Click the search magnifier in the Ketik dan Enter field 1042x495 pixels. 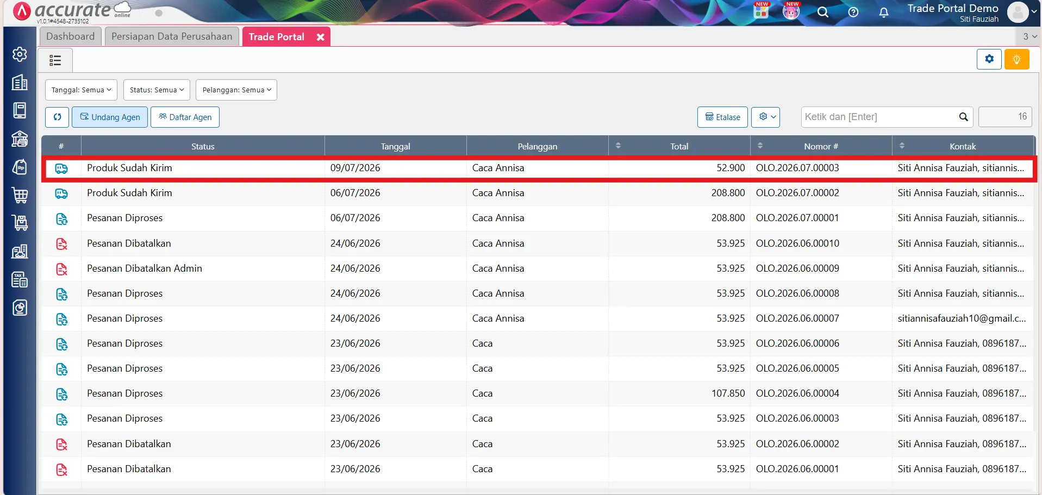[963, 117]
